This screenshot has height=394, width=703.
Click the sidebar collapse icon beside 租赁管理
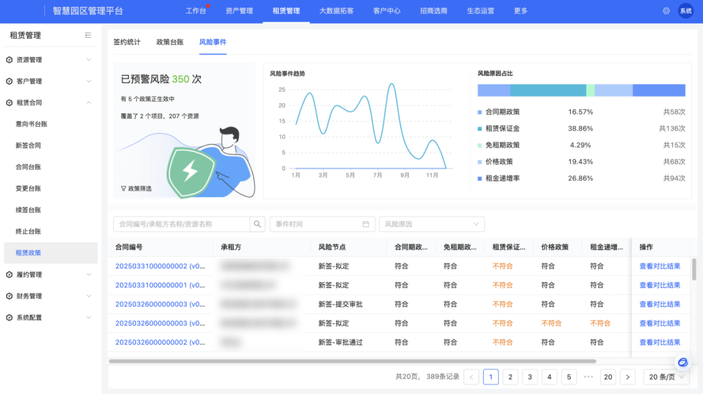pyautogui.click(x=88, y=35)
